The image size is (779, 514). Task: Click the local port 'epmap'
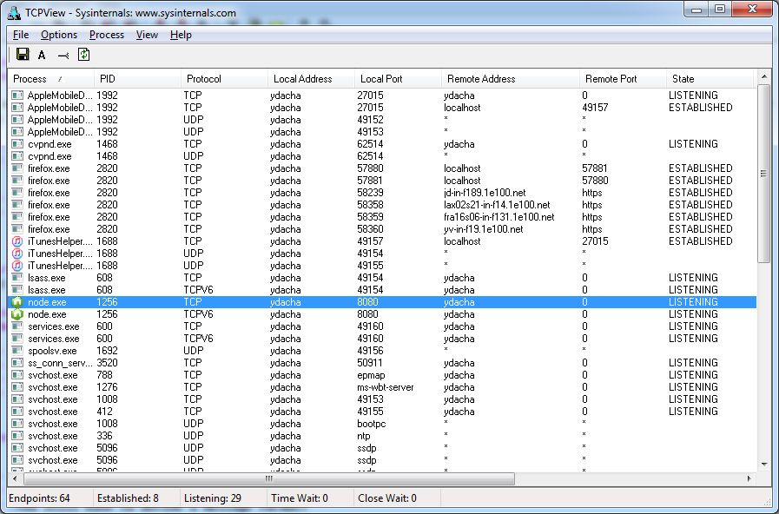point(371,375)
